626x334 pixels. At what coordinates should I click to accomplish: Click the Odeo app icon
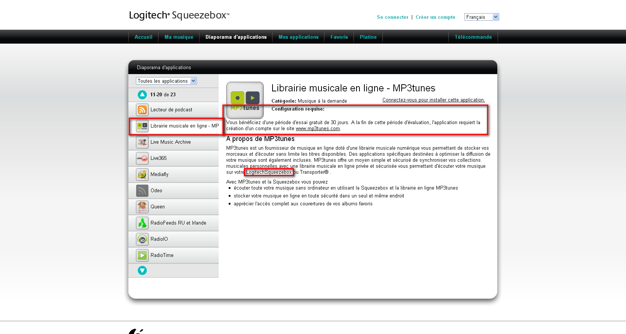click(142, 191)
